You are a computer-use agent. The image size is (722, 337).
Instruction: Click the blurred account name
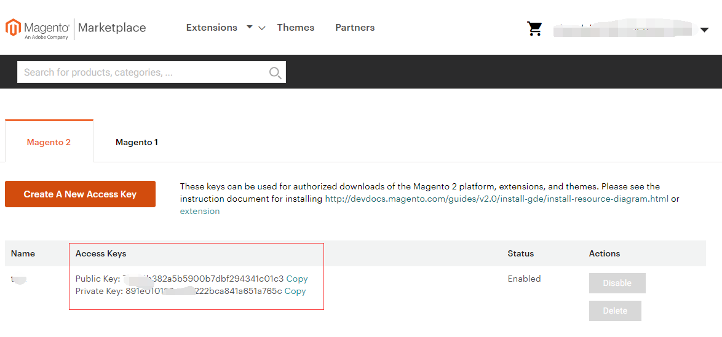click(622, 30)
